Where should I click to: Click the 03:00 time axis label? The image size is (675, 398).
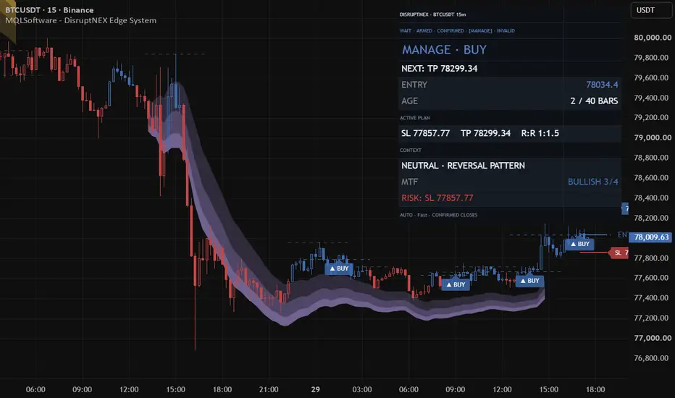(x=362, y=389)
